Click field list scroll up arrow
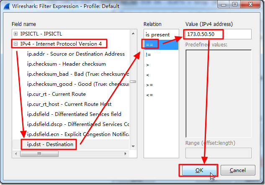 [133, 33]
